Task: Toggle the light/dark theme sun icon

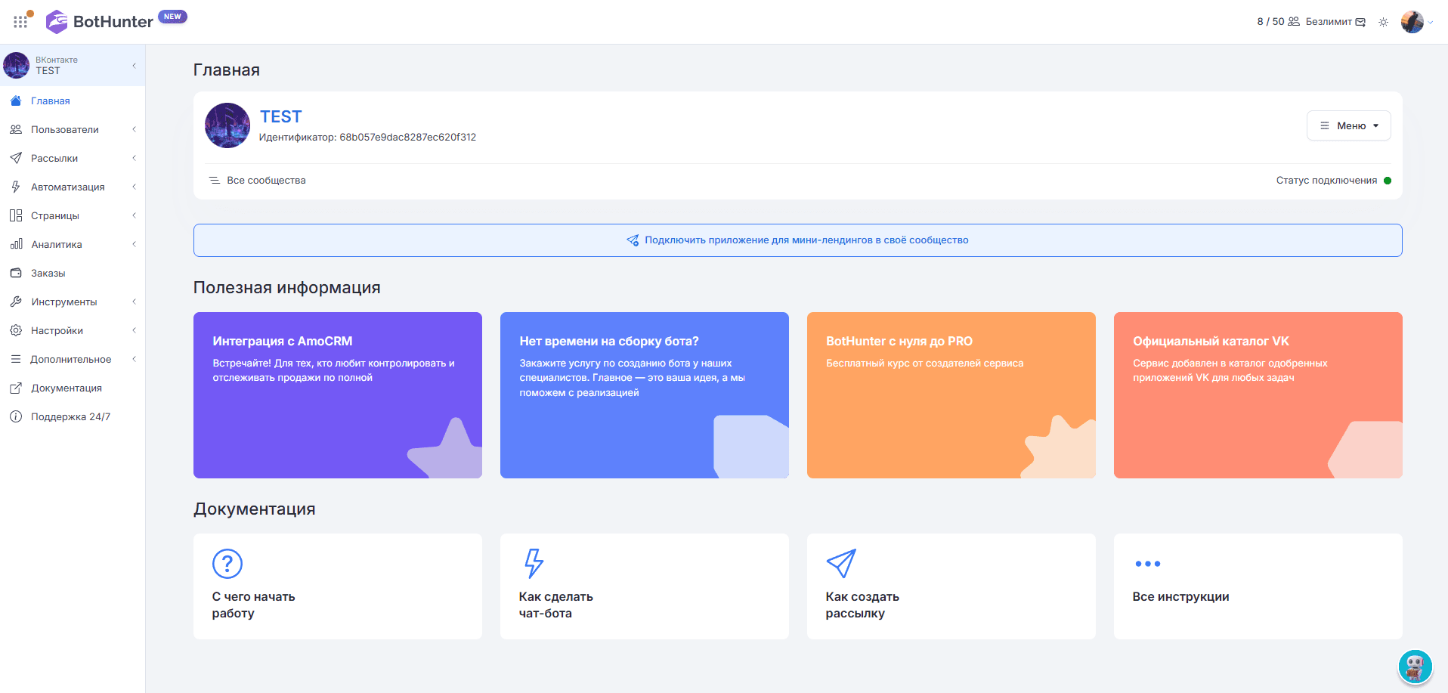Action: pos(1383,22)
